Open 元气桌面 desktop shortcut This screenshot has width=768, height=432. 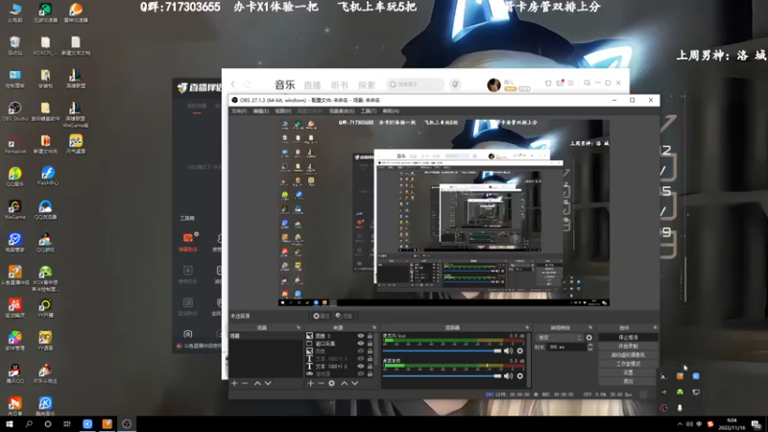(x=76, y=144)
